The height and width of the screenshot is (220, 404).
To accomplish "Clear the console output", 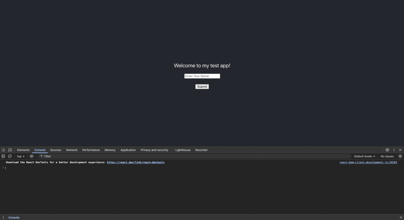I will (9, 156).
